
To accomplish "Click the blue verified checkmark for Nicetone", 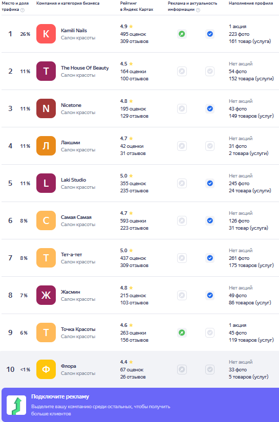I will point(210,109).
